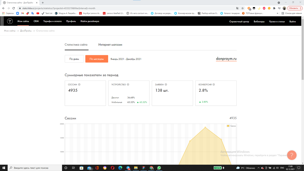Click the AdBlock extension icon
Image resolution: width=304 pixels, height=171 pixels.
pos(264,8)
